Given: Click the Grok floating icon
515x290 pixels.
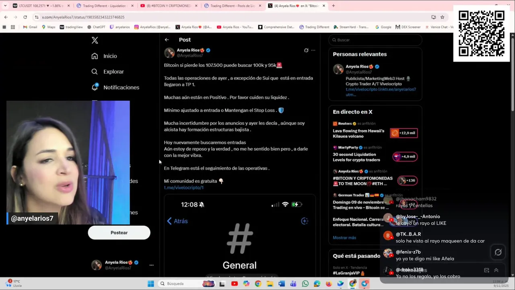Looking at the screenshot, I should click(498, 252).
